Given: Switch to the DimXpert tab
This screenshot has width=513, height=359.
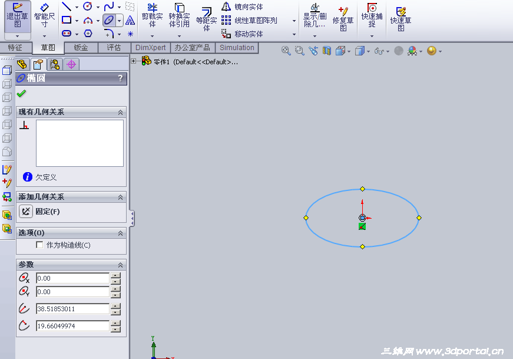Looking at the screenshot, I should [x=151, y=48].
